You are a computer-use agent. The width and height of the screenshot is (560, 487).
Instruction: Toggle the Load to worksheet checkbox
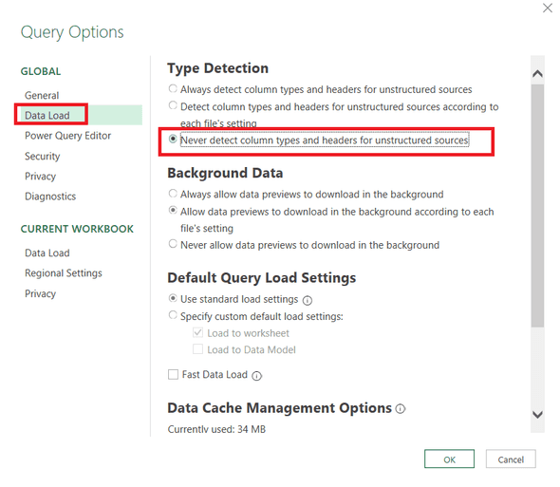[x=197, y=332]
